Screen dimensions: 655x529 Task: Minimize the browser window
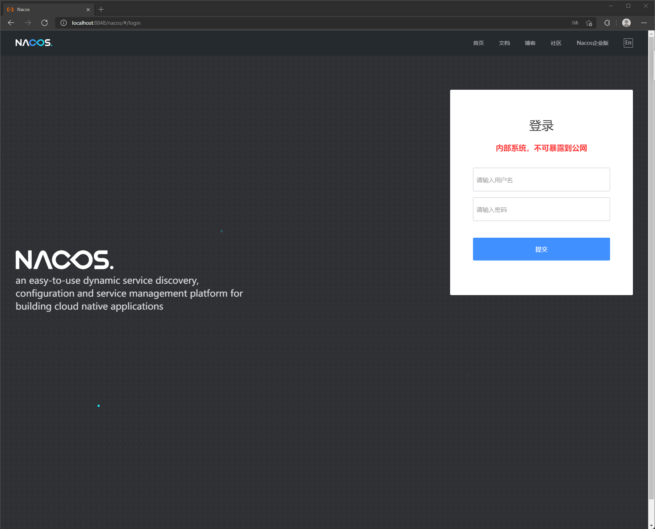(x=611, y=6)
